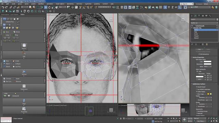This screenshot has height=123, width=219.
Task: Constrain to the Y axis
Action: tap(169, 7)
